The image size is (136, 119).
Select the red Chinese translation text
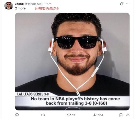coord(47,8)
